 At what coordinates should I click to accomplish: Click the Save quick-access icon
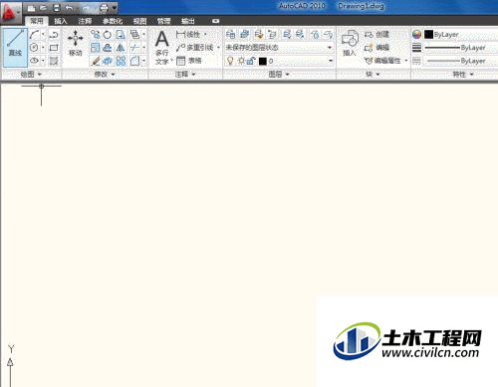[x=57, y=8]
